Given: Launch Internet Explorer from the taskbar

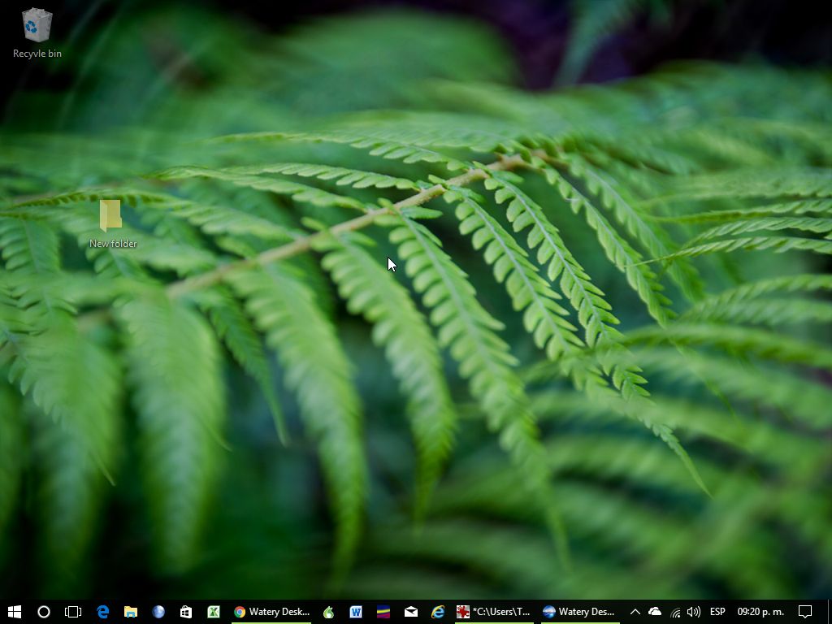Looking at the screenshot, I should pos(437,612).
